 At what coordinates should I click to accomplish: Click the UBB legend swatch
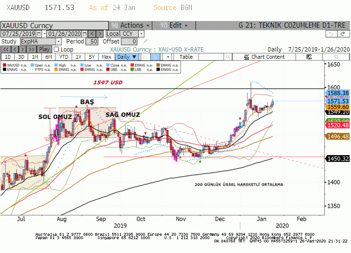[108, 70]
